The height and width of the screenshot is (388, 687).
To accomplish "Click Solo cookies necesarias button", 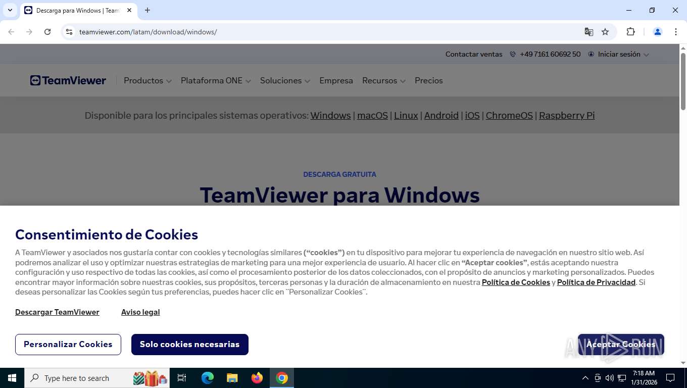I will (x=190, y=344).
